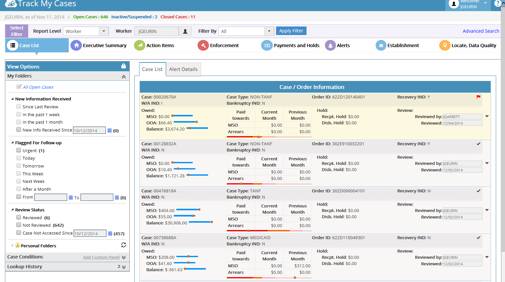Refresh Personal Folders with the reload icon

tap(123, 245)
